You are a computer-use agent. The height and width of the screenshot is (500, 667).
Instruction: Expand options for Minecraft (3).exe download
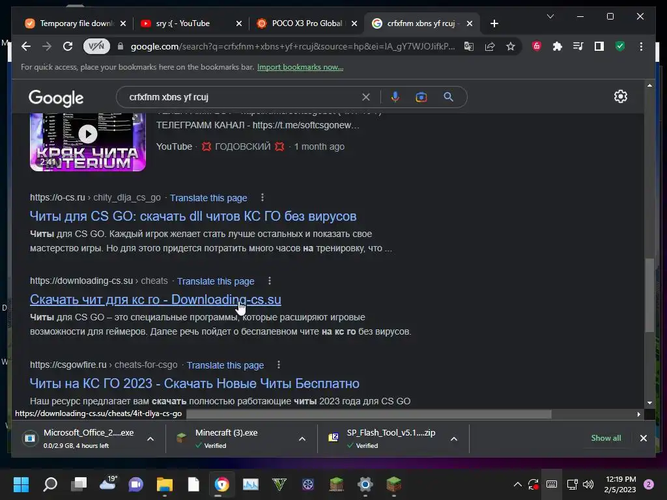coord(302,439)
